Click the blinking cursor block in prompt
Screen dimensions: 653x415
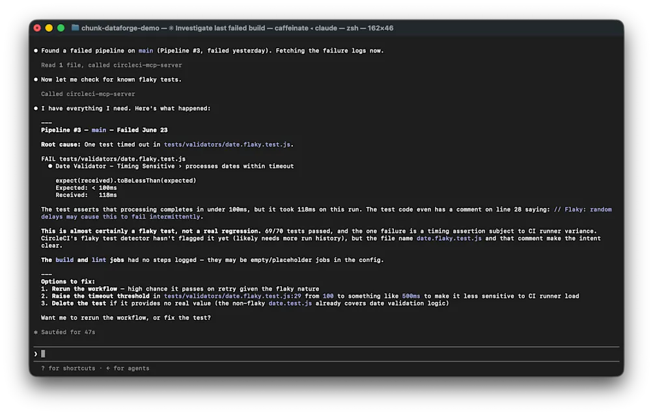[43, 354]
